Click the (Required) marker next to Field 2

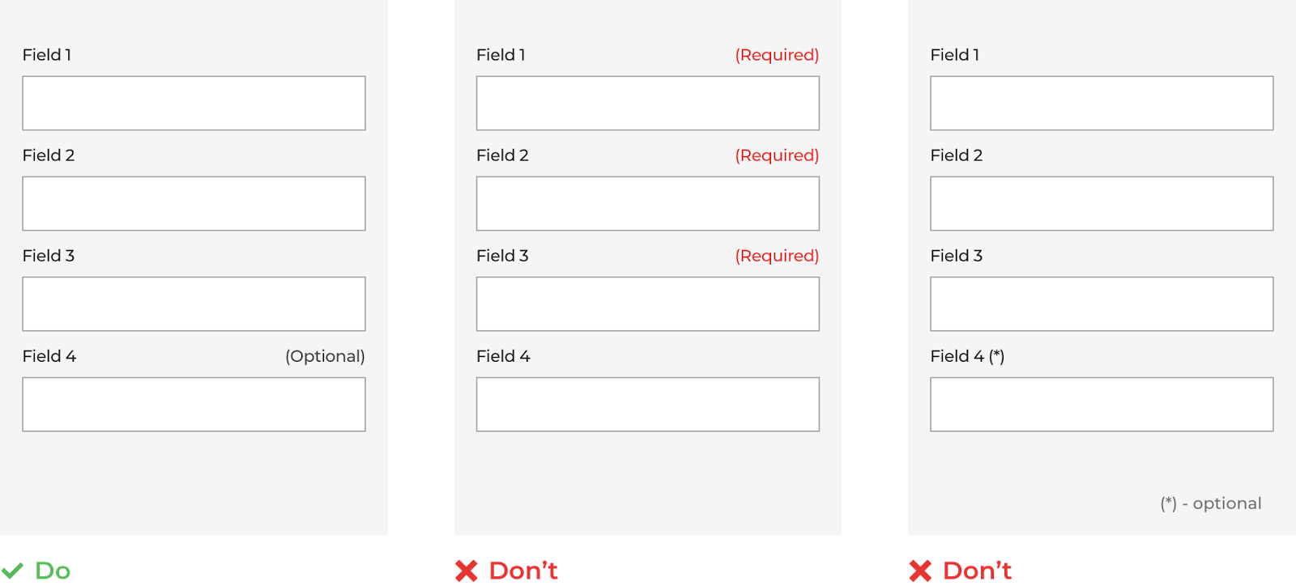point(776,155)
